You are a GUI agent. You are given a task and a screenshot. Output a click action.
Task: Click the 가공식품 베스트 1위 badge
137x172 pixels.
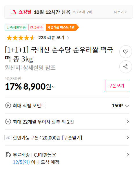(62, 27)
